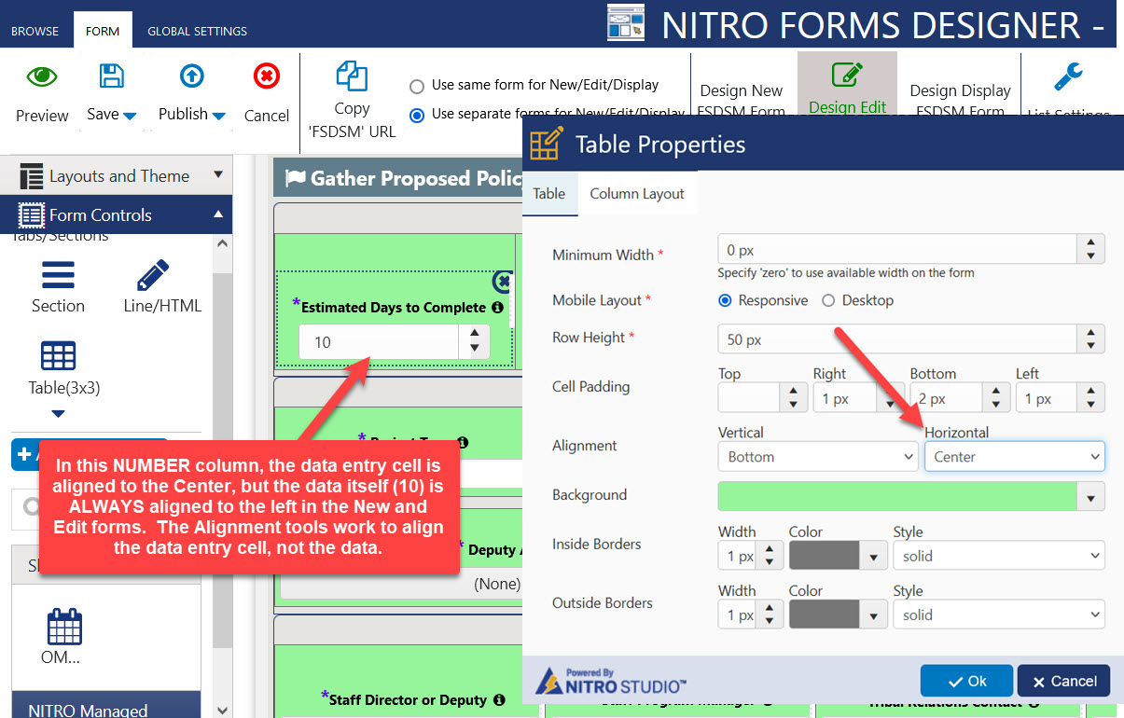Click the Save floppy disk icon
Viewport: 1124px width, 718px height.
(x=112, y=76)
